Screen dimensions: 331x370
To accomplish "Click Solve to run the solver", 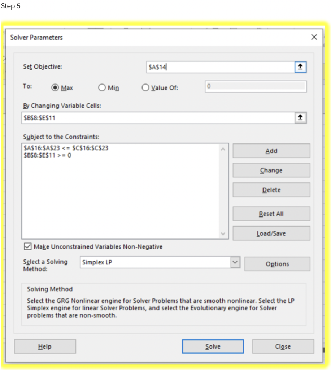I will 213,346.
